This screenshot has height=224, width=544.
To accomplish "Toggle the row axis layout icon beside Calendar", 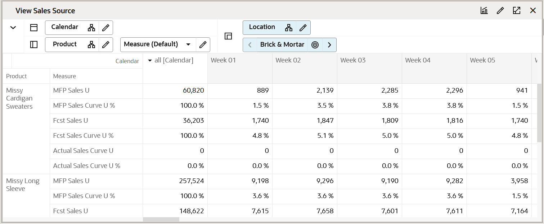I will [x=34, y=27].
